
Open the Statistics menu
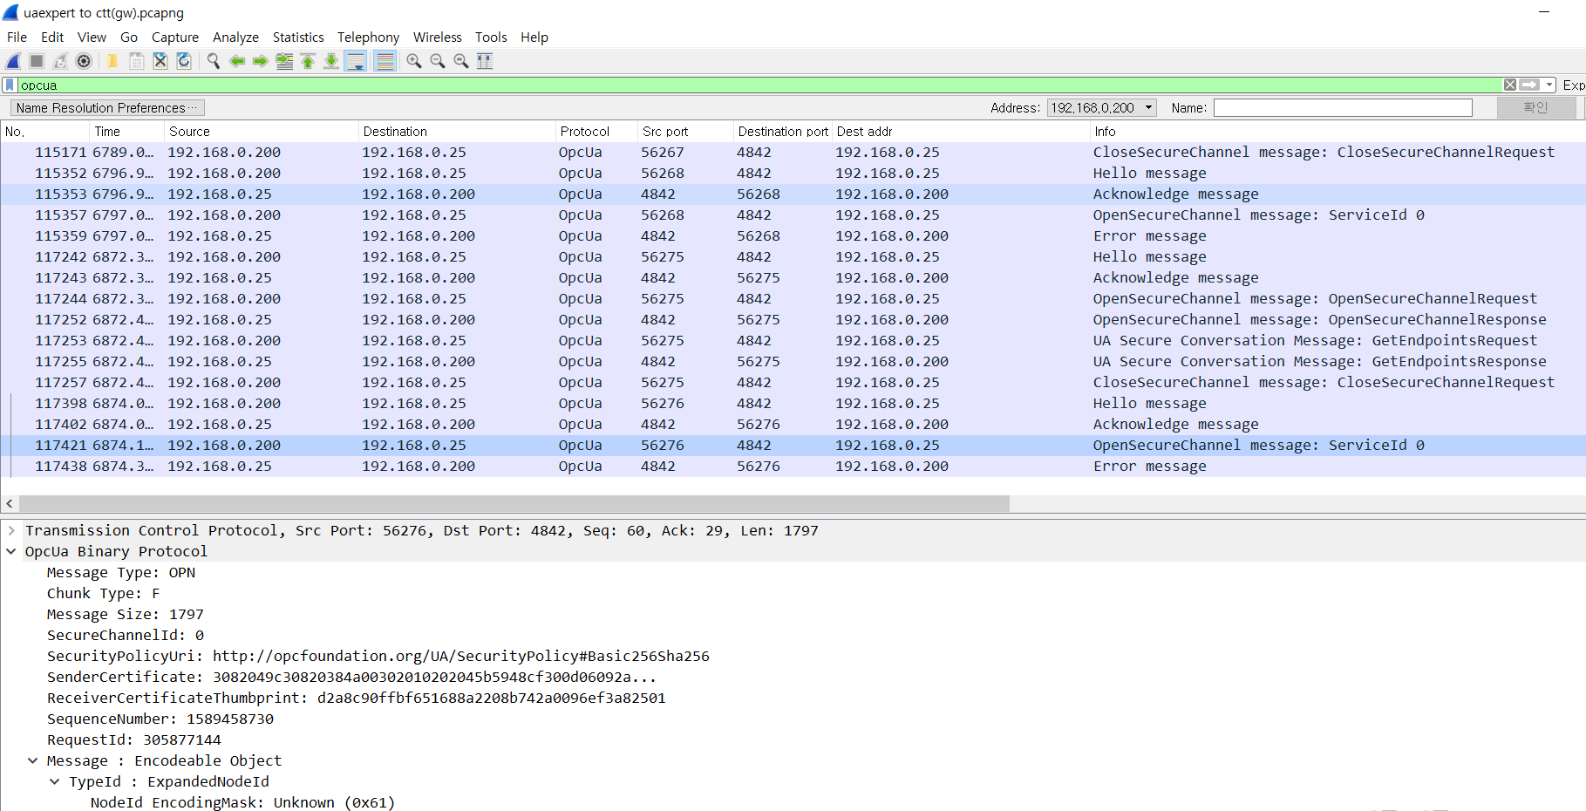[298, 37]
